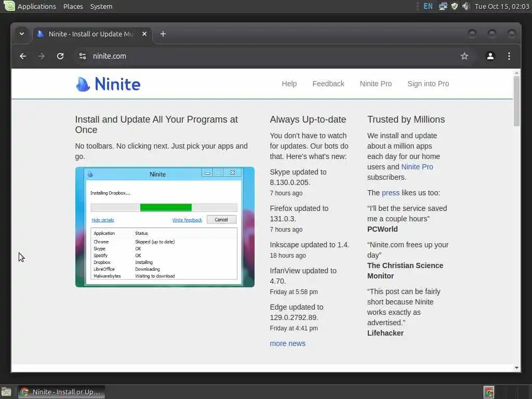Click the browser forward arrow
The width and height of the screenshot is (532, 399).
42,56
